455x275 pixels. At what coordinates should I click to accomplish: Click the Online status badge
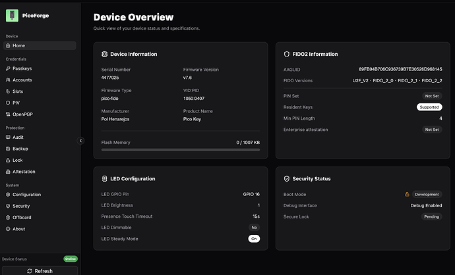pos(71,259)
